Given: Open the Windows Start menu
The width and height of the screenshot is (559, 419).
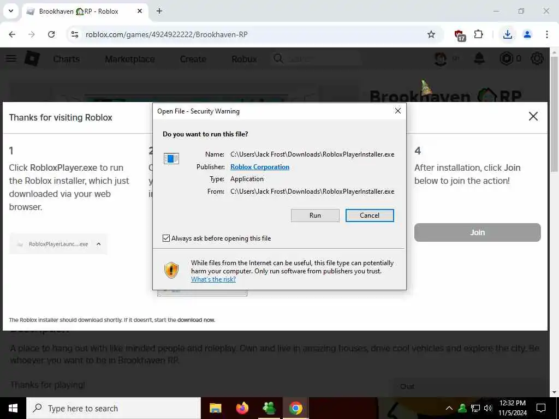Looking at the screenshot, I should pyautogui.click(x=13, y=408).
